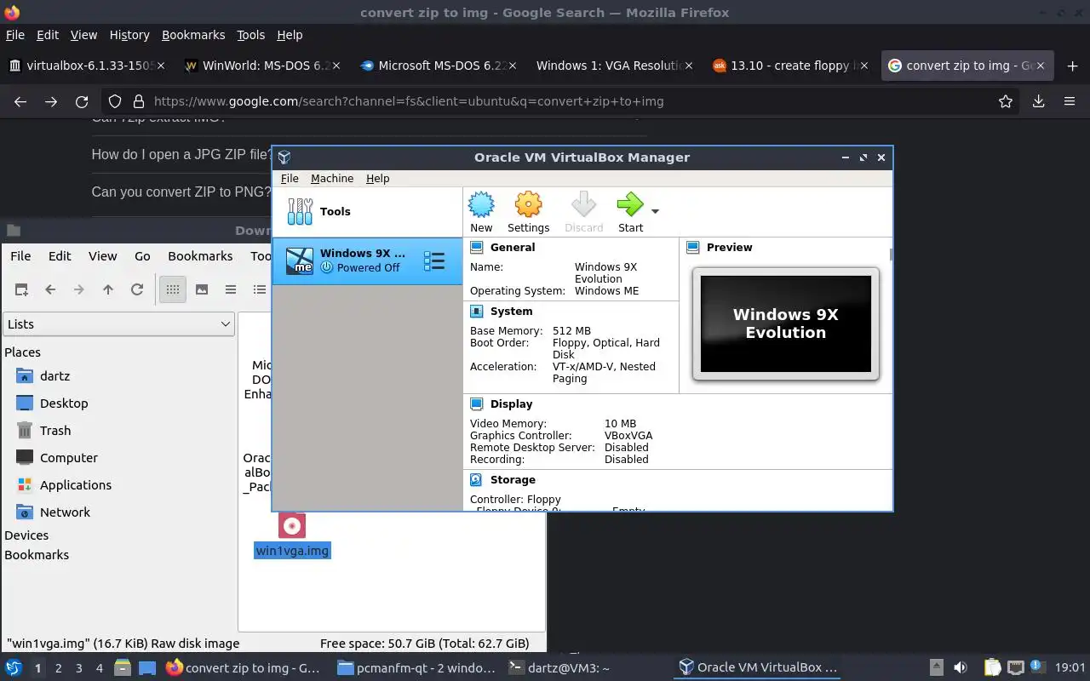Viewport: 1090px width, 681px height.
Task: Switch to the WinWorld MS-DOS 6.2 tab
Action: point(261,66)
